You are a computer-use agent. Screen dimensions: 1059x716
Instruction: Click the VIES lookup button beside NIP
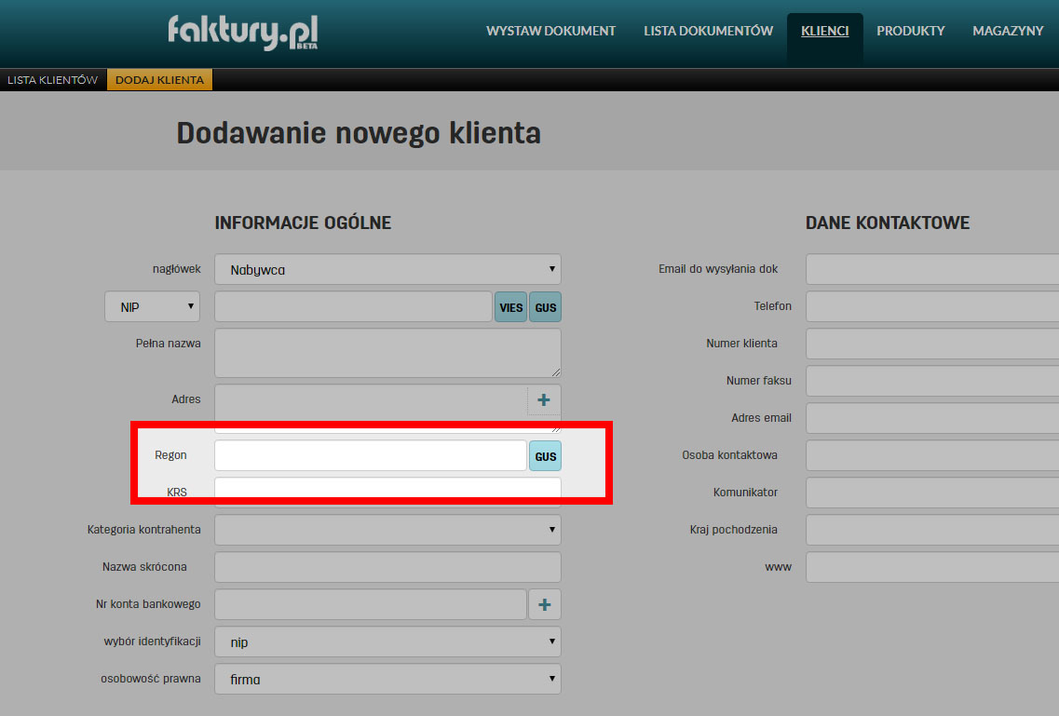510,306
